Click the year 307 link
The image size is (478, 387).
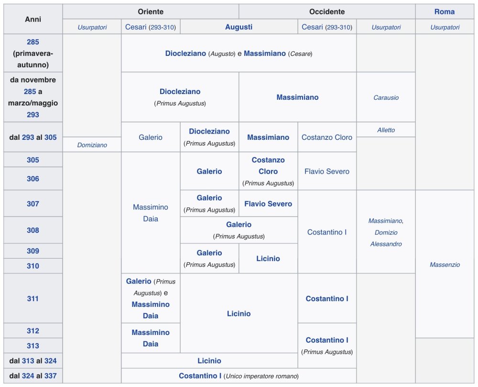(x=33, y=204)
